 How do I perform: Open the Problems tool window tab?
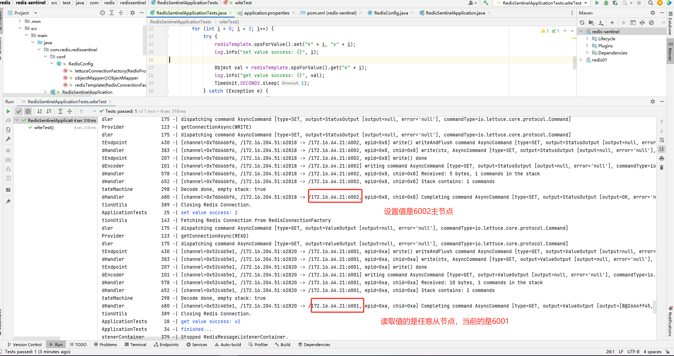[105, 345]
